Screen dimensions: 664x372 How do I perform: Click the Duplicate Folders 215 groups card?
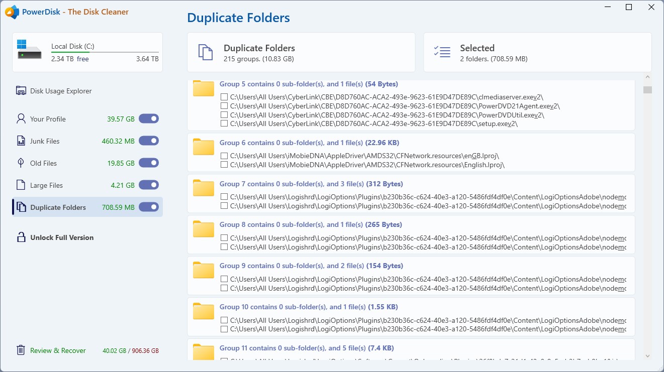pos(301,52)
